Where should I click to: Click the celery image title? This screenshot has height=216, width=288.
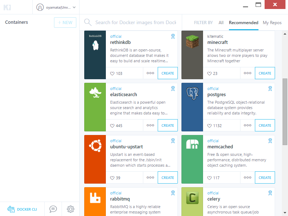coord(213,199)
